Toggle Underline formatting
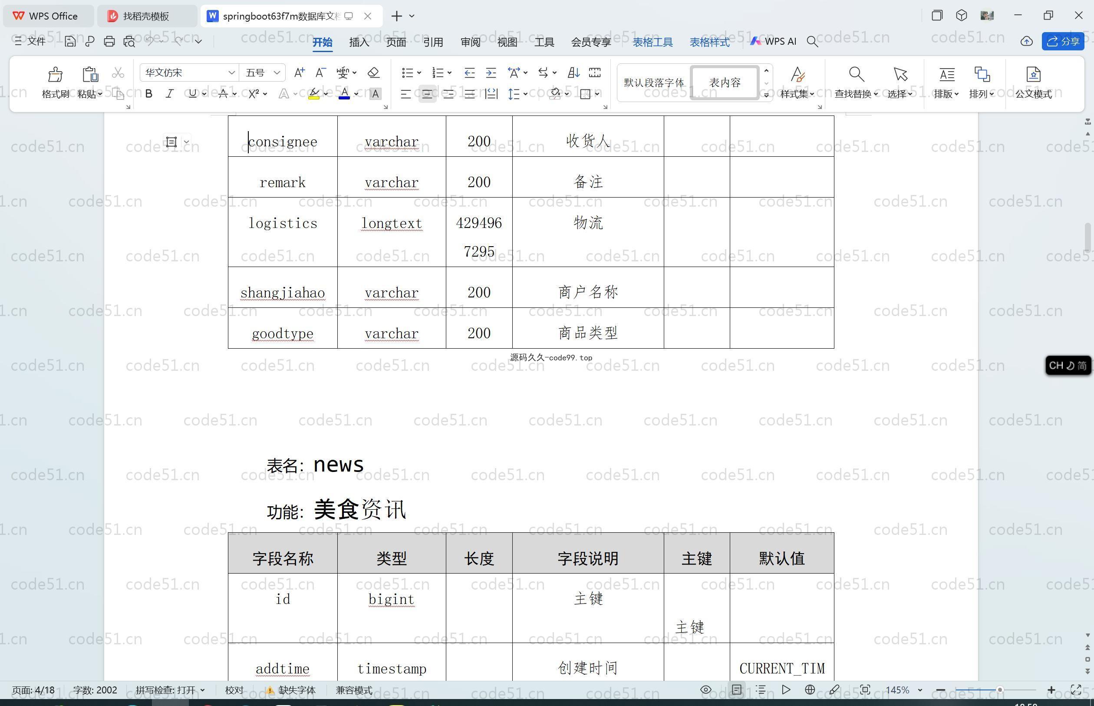Image resolution: width=1094 pixels, height=706 pixels. tap(192, 93)
